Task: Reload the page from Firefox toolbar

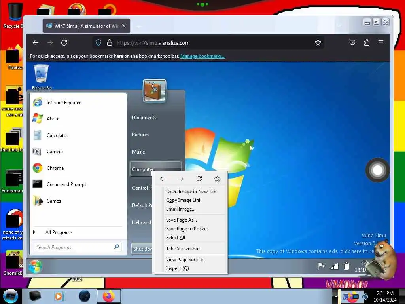Action: click(x=64, y=43)
